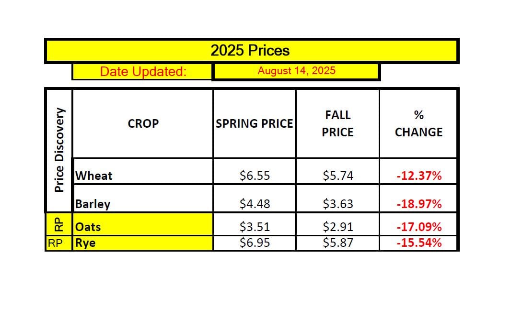Click Oats' -17.09% change cell

click(x=418, y=226)
